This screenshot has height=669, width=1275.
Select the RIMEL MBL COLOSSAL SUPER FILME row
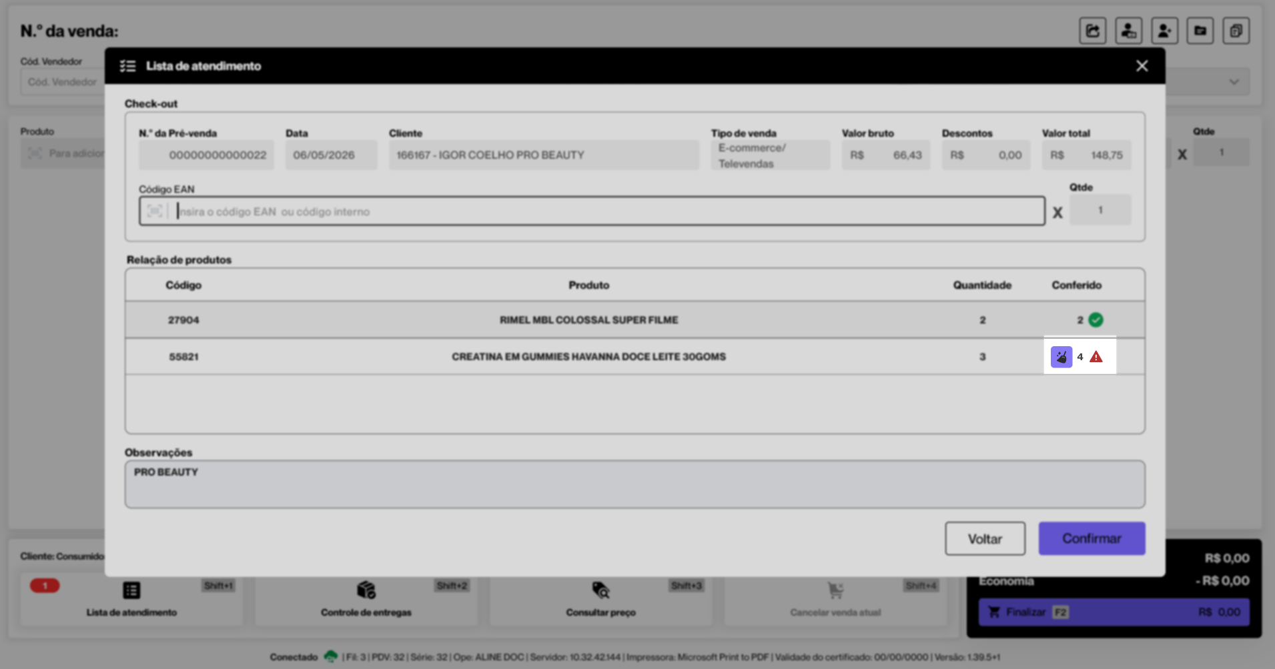coord(634,320)
